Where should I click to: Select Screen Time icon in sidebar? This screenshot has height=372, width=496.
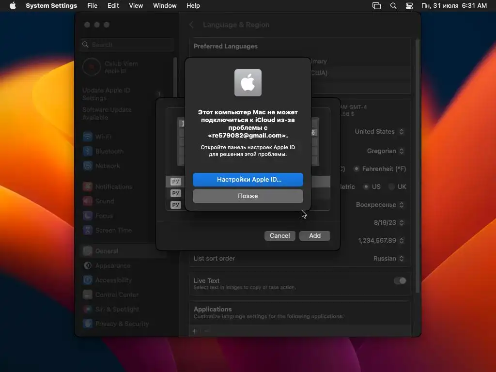click(x=88, y=230)
